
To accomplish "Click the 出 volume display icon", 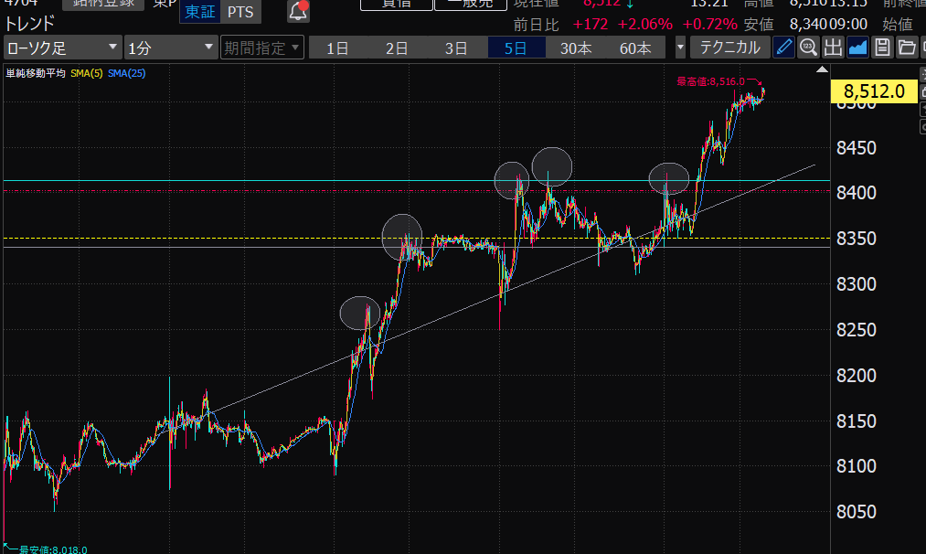I will [x=833, y=48].
